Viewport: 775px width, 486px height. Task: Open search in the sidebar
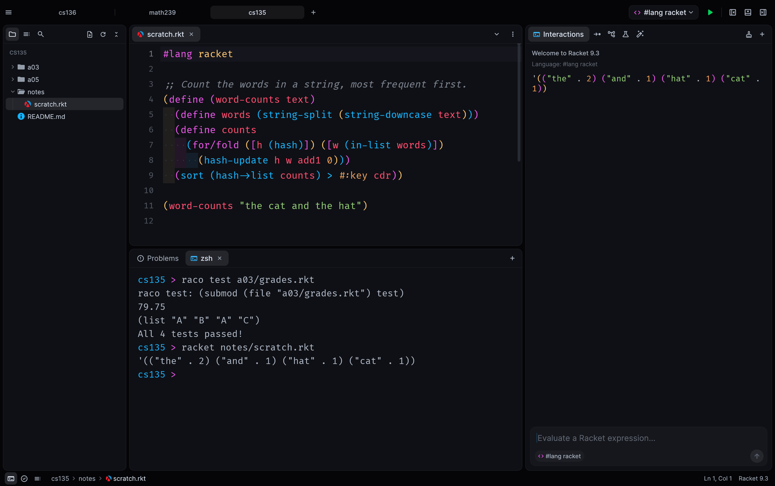(41, 34)
